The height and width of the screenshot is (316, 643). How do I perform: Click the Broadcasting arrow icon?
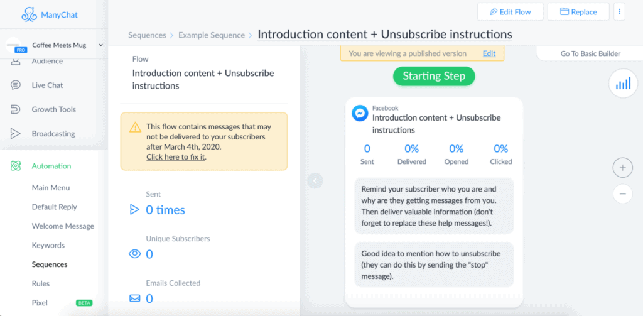[x=15, y=133]
